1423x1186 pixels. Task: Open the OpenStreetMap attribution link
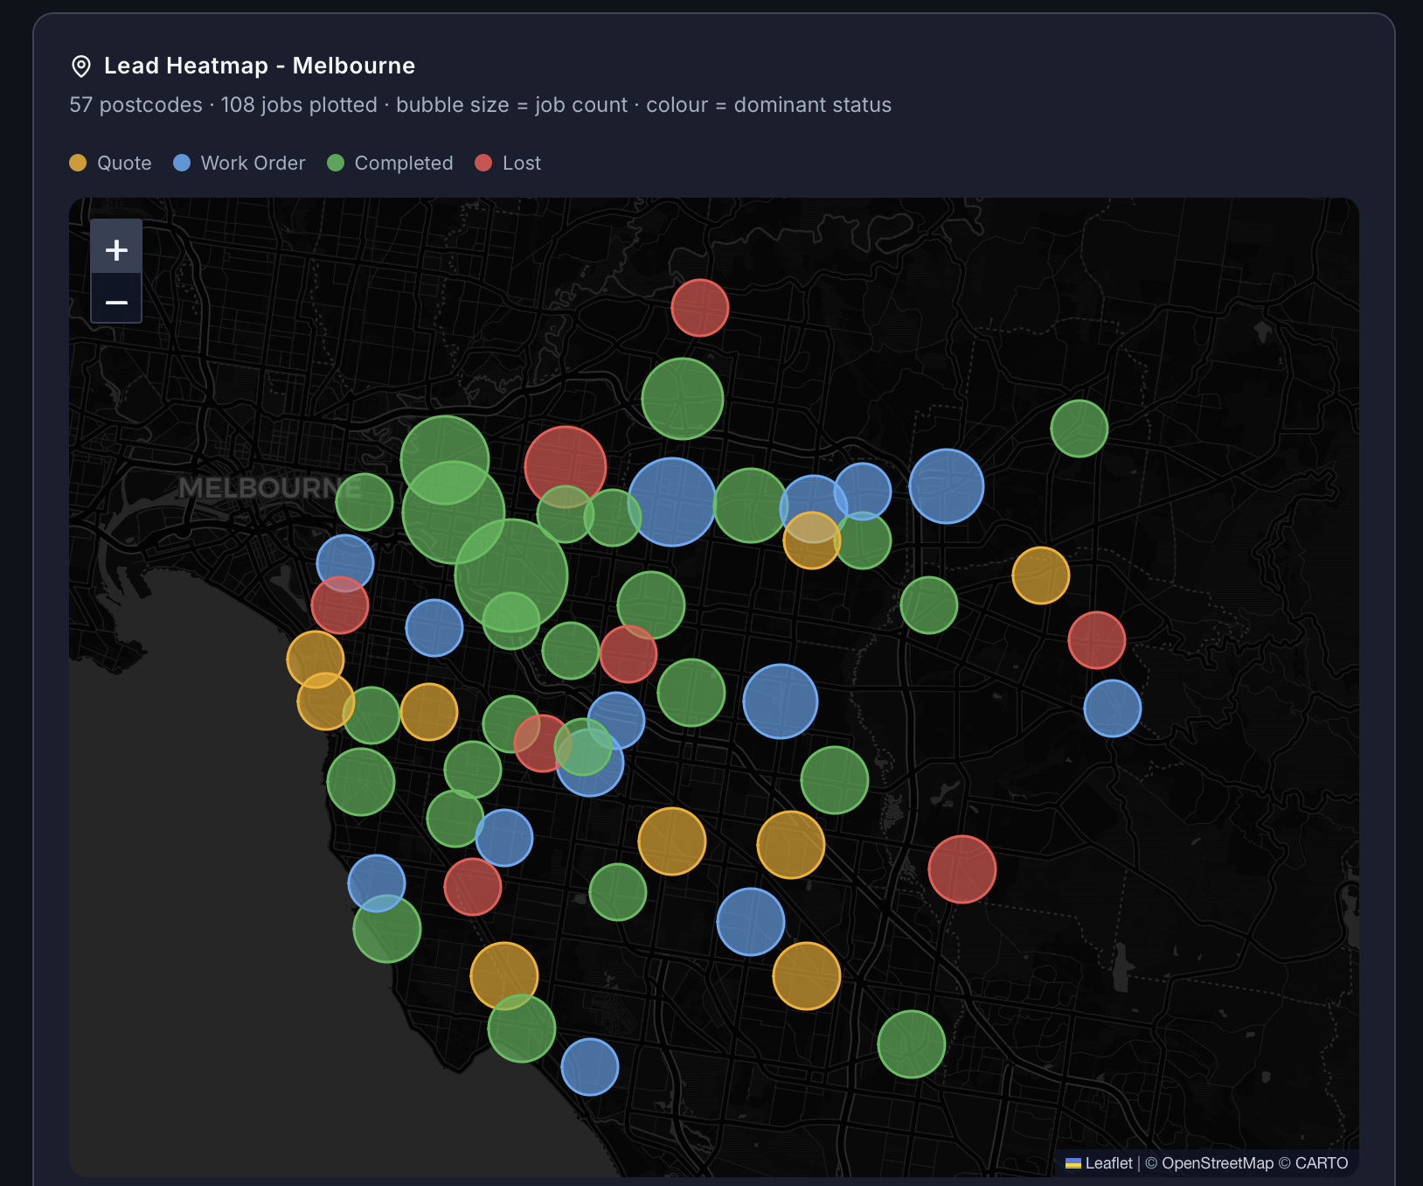click(x=1218, y=1163)
